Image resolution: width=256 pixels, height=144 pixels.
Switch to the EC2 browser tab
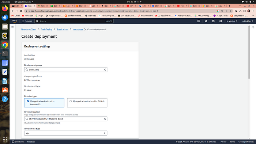[81, 6]
